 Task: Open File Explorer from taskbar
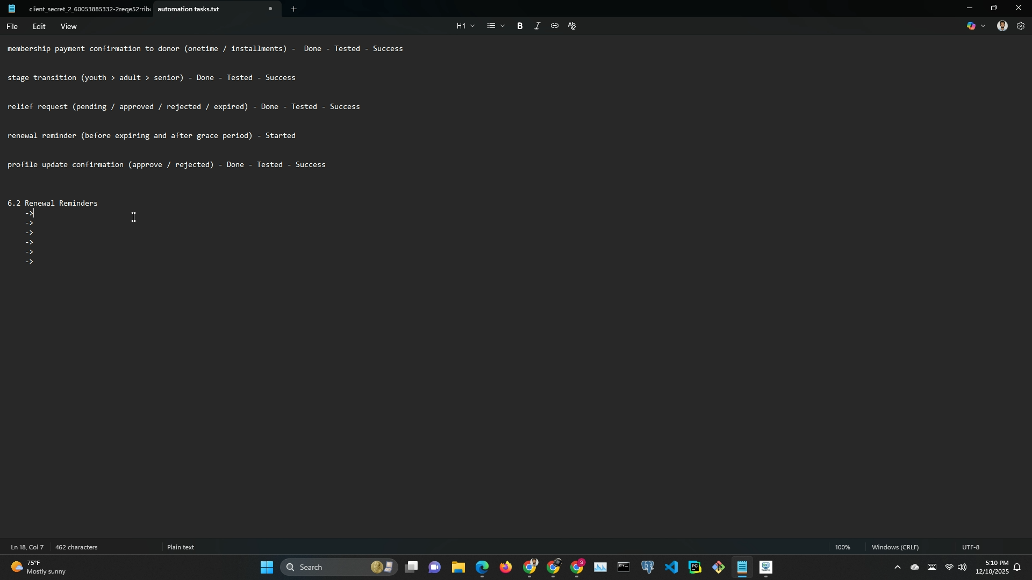pyautogui.click(x=458, y=568)
